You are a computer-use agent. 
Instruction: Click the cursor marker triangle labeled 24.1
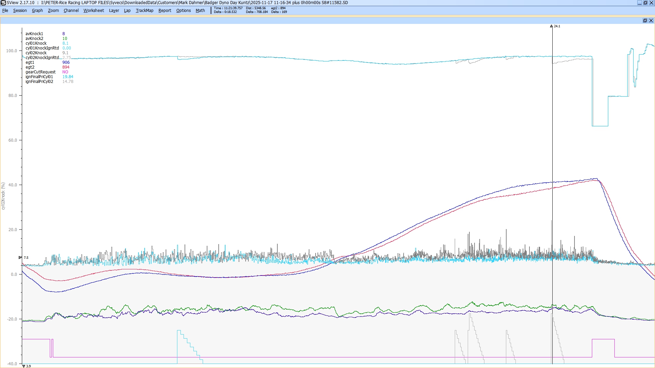click(x=551, y=26)
